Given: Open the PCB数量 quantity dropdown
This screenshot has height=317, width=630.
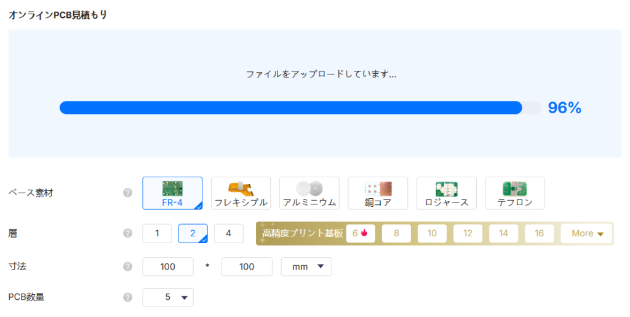Looking at the screenshot, I should click(168, 297).
